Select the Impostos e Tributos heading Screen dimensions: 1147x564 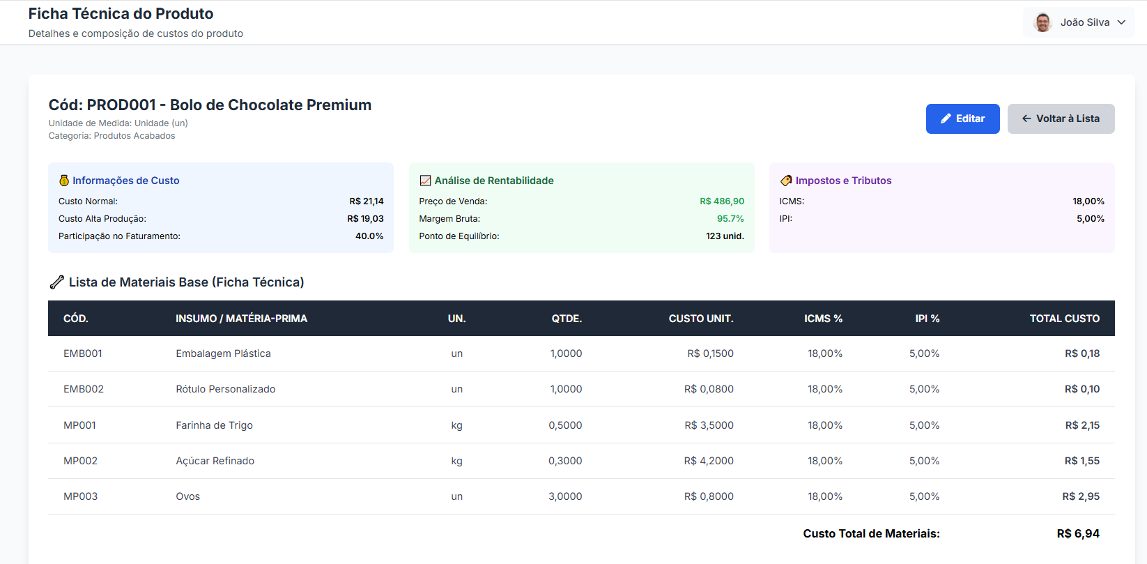[843, 181]
